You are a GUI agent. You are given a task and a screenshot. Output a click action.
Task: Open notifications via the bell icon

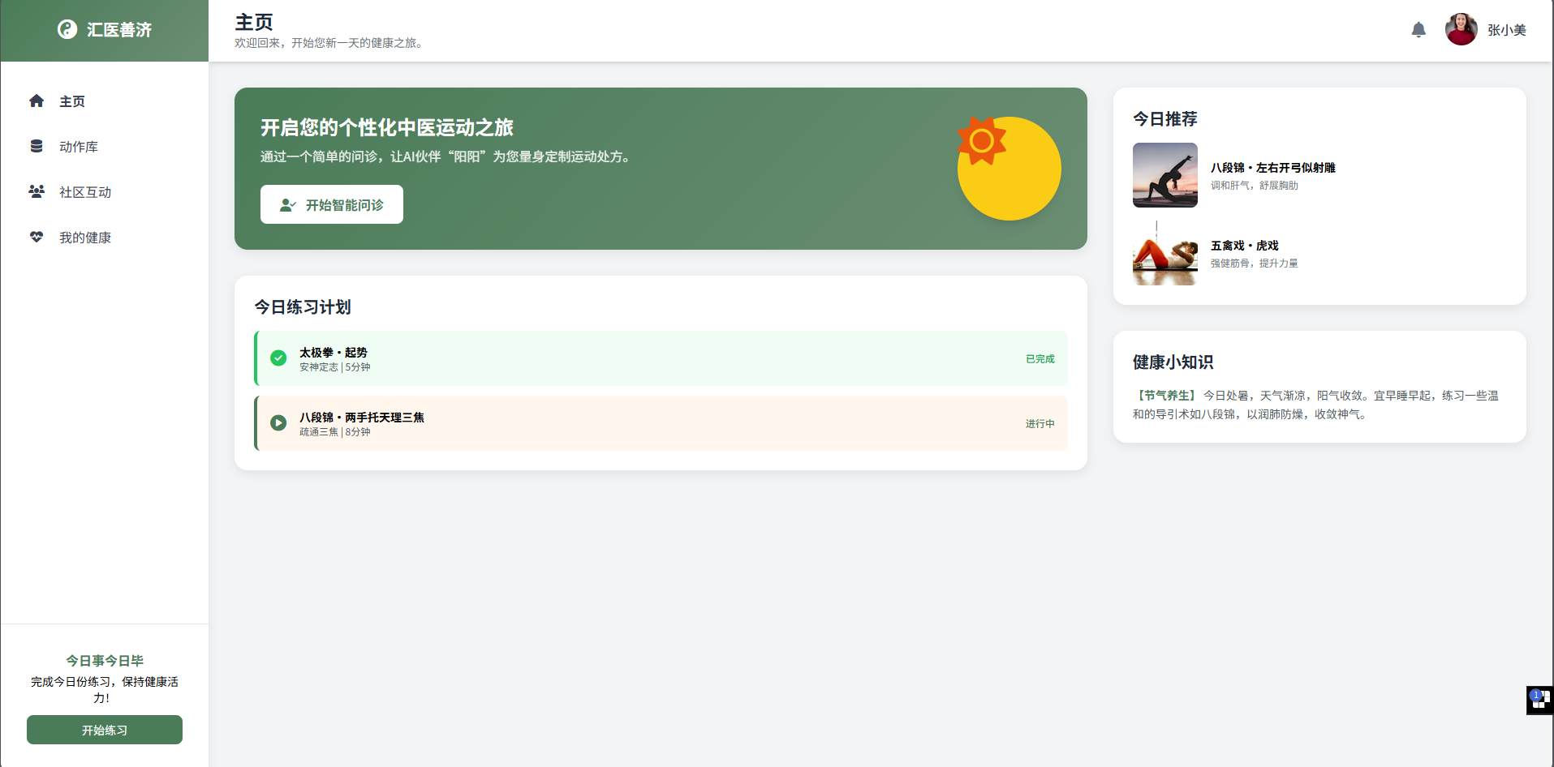1419,29
